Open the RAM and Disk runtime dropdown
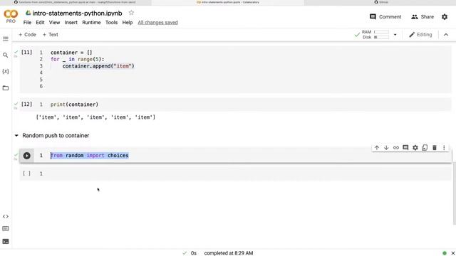 pyautogui.click(x=395, y=35)
